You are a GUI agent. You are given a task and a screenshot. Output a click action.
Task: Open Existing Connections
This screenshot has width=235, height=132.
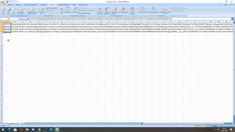click(32, 11)
